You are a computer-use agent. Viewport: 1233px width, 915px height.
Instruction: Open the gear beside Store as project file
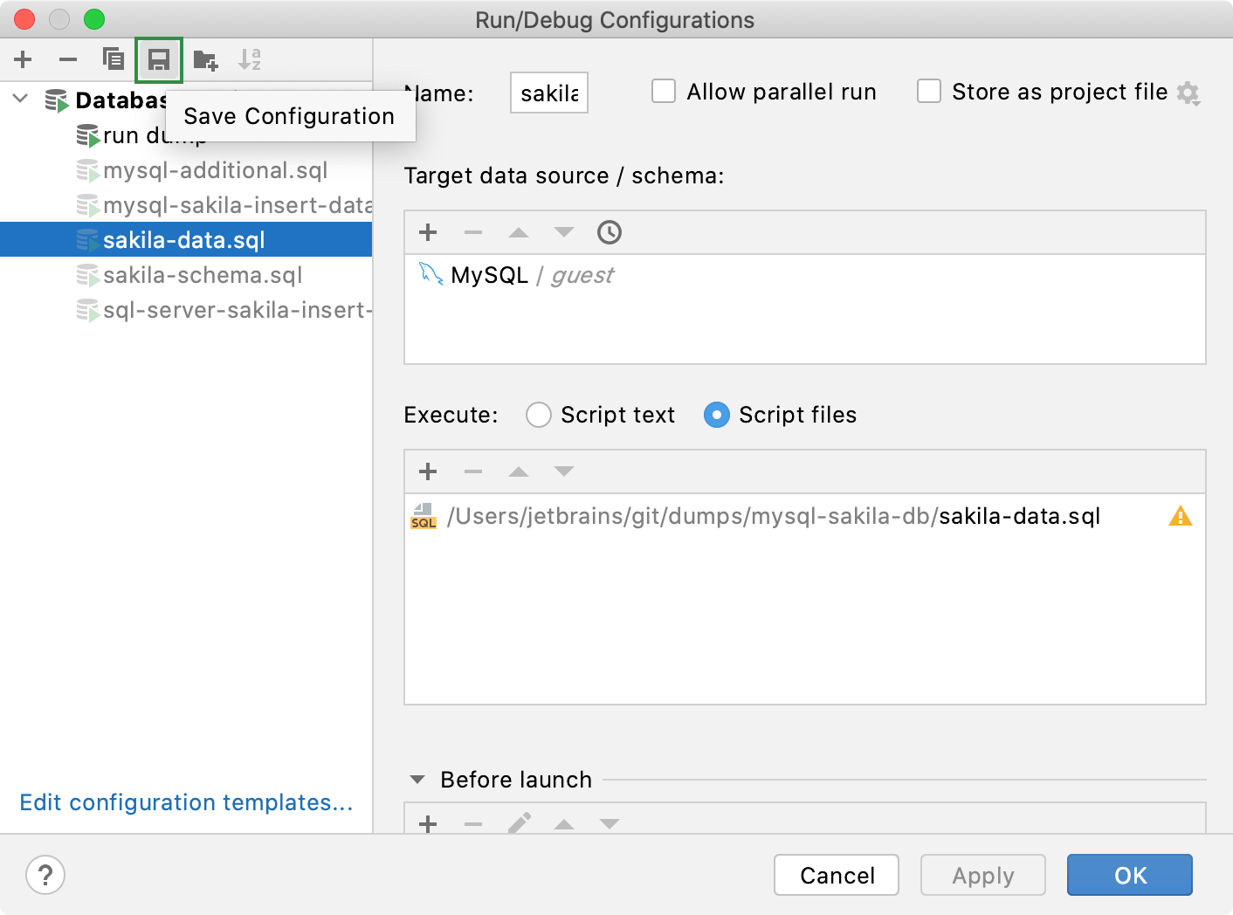[x=1188, y=93]
